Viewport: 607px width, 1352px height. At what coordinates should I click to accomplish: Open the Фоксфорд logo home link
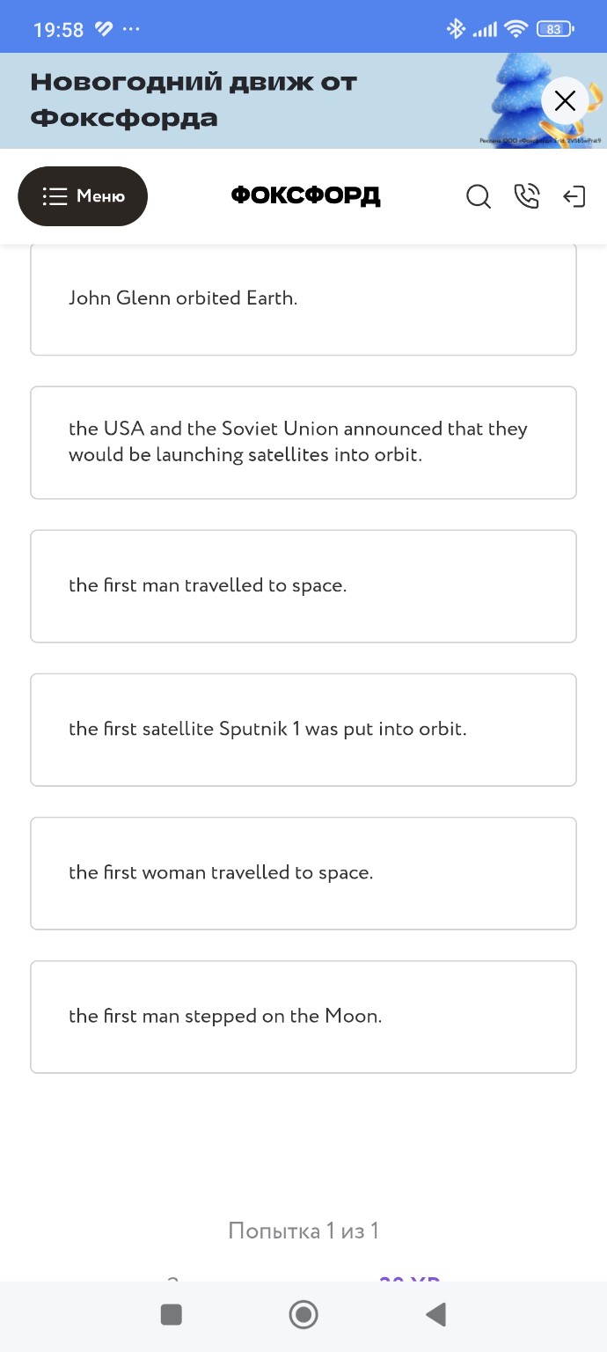click(305, 196)
